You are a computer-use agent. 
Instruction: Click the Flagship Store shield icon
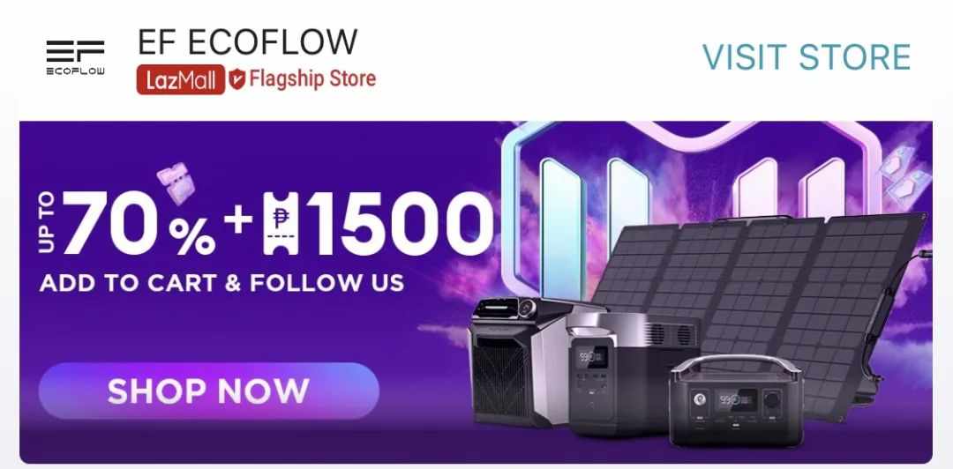236,79
